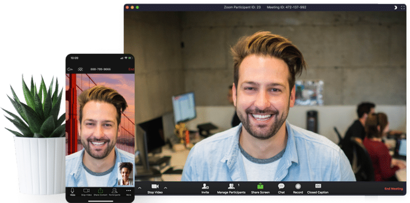The width and height of the screenshot is (410, 203).
Task: Open Closed Caption in desktop toolbar
Action: (318, 189)
